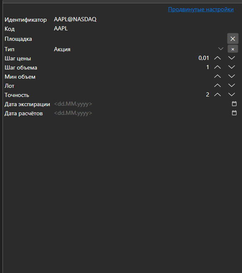Open the calendar for Дата расчётов

234,113
